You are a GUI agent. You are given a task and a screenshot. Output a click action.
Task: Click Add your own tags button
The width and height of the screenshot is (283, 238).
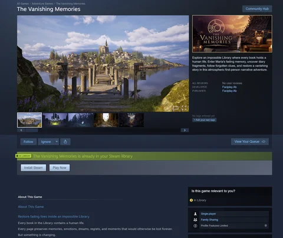click(x=205, y=120)
